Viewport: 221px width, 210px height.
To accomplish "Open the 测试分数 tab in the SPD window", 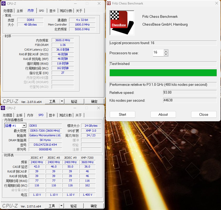I will click(x=66, y=115).
